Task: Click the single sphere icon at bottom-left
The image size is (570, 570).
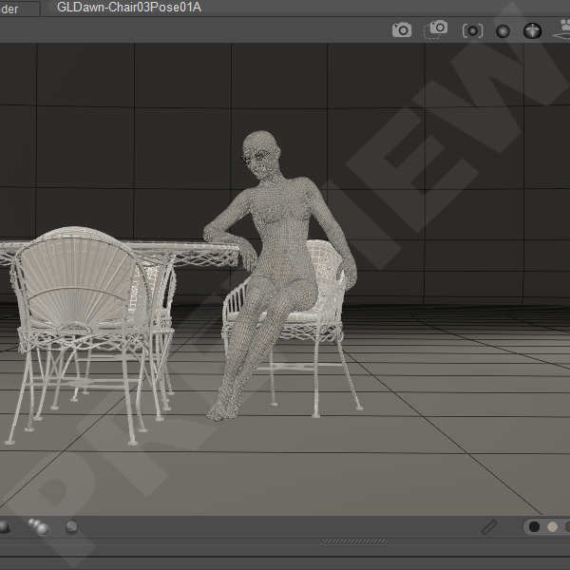Action: [x=4, y=526]
